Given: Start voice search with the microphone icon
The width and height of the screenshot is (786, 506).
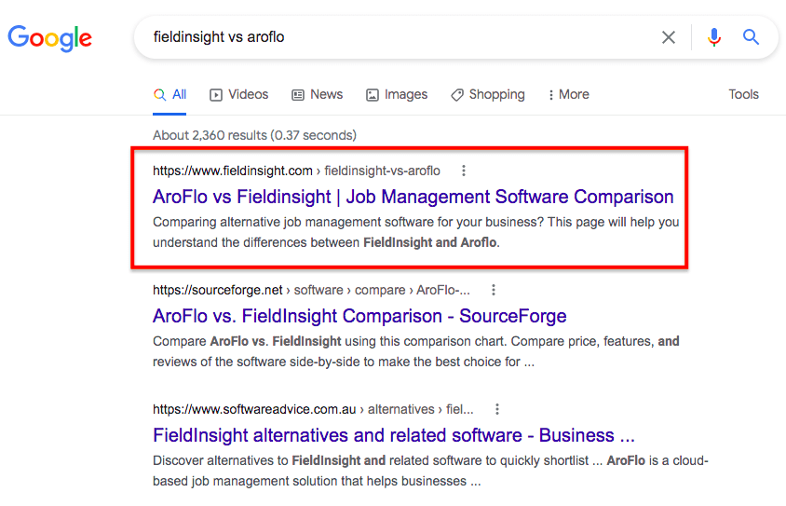Looking at the screenshot, I should (x=713, y=37).
